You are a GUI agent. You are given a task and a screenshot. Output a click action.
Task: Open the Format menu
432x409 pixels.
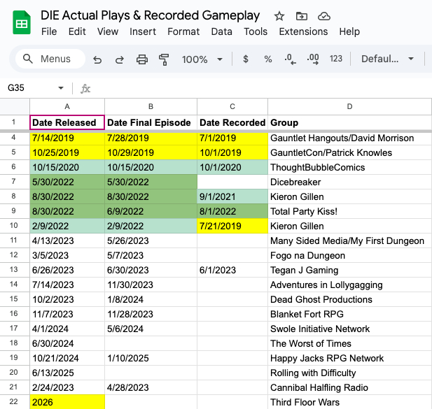click(183, 31)
